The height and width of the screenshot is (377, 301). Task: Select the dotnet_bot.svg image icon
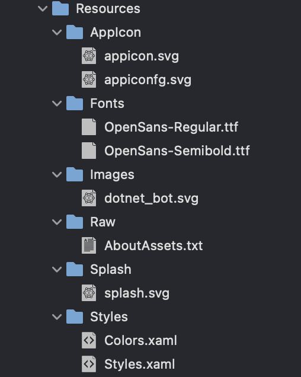coord(89,198)
